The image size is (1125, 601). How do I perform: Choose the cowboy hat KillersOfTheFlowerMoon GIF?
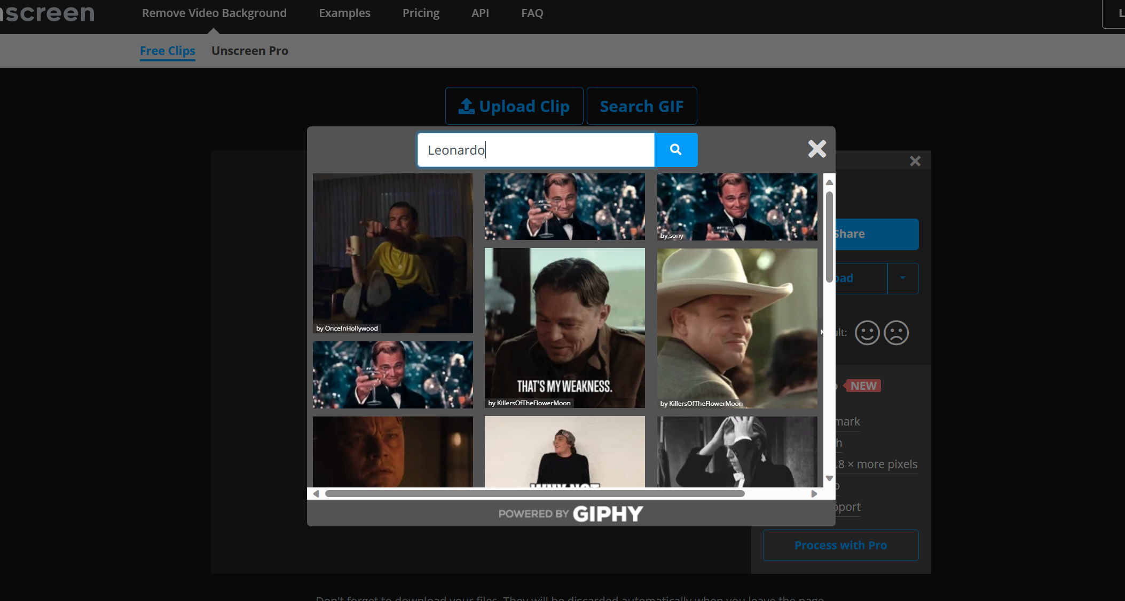point(737,327)
